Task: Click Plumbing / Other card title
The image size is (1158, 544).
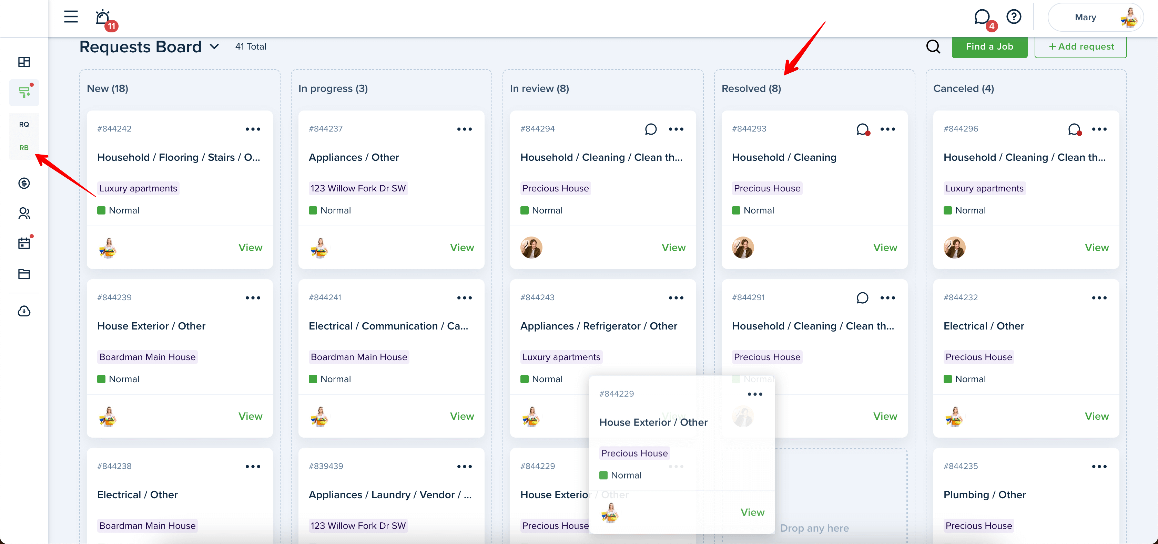Action: [985, 495]
